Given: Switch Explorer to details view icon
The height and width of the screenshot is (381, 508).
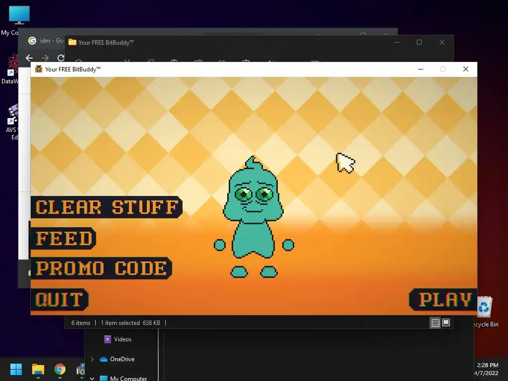Looking at the screenshot, I should click(435, 322).
